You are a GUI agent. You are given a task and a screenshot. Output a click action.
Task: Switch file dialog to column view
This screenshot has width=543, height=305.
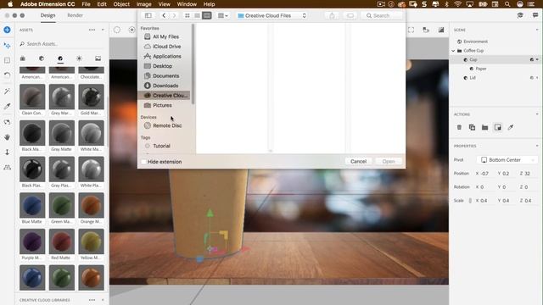click(x=207, y=15)
